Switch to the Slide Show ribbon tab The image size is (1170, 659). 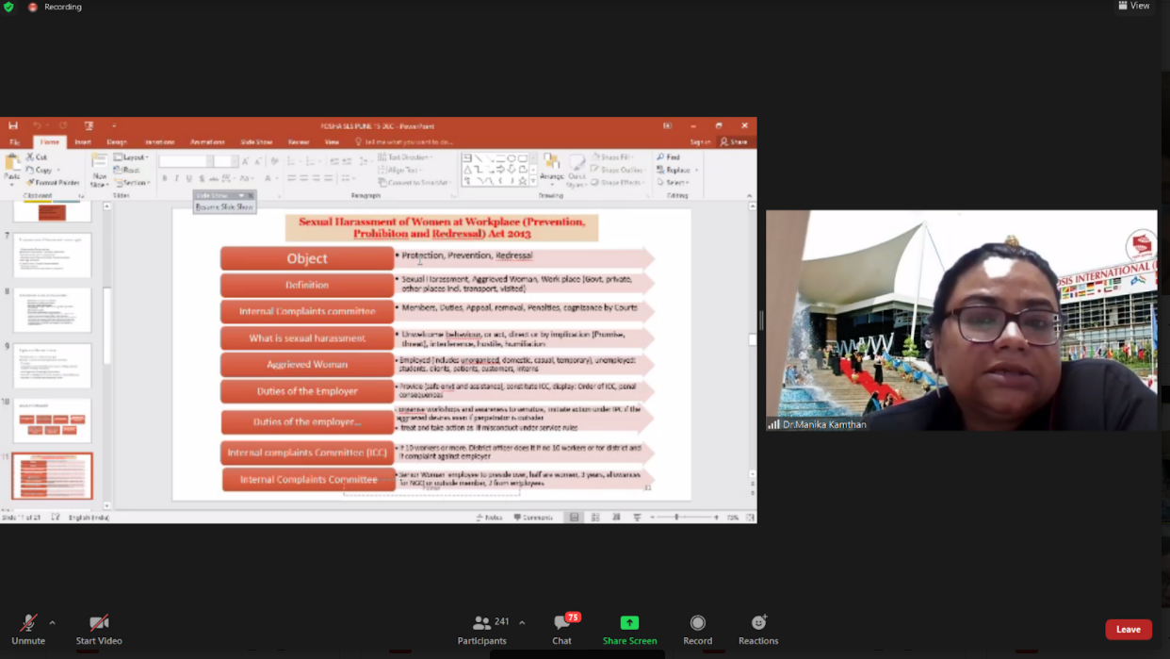tap(256, 142)
